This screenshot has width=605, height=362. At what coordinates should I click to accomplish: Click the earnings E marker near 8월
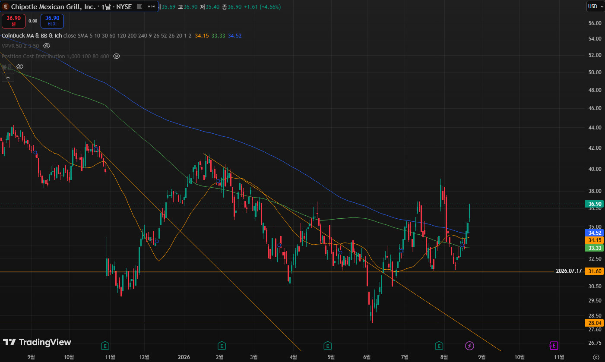439,345
